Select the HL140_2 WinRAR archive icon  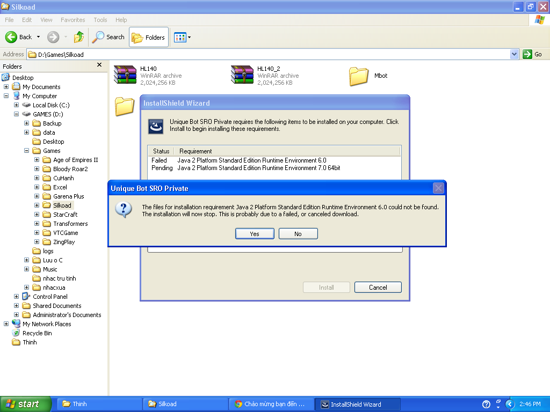242,75
